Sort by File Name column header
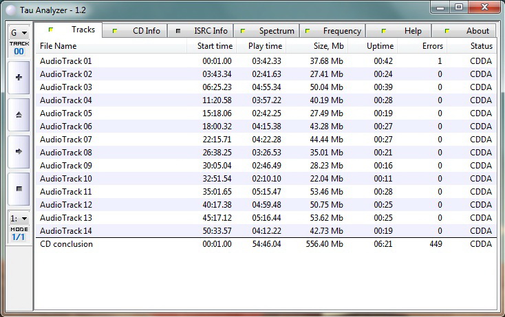This screenshot has height=317, width=505. tap(111, 46)
